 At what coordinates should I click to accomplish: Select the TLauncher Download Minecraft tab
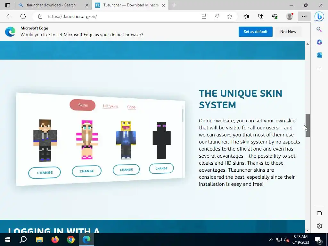click(x=130, y=5)
